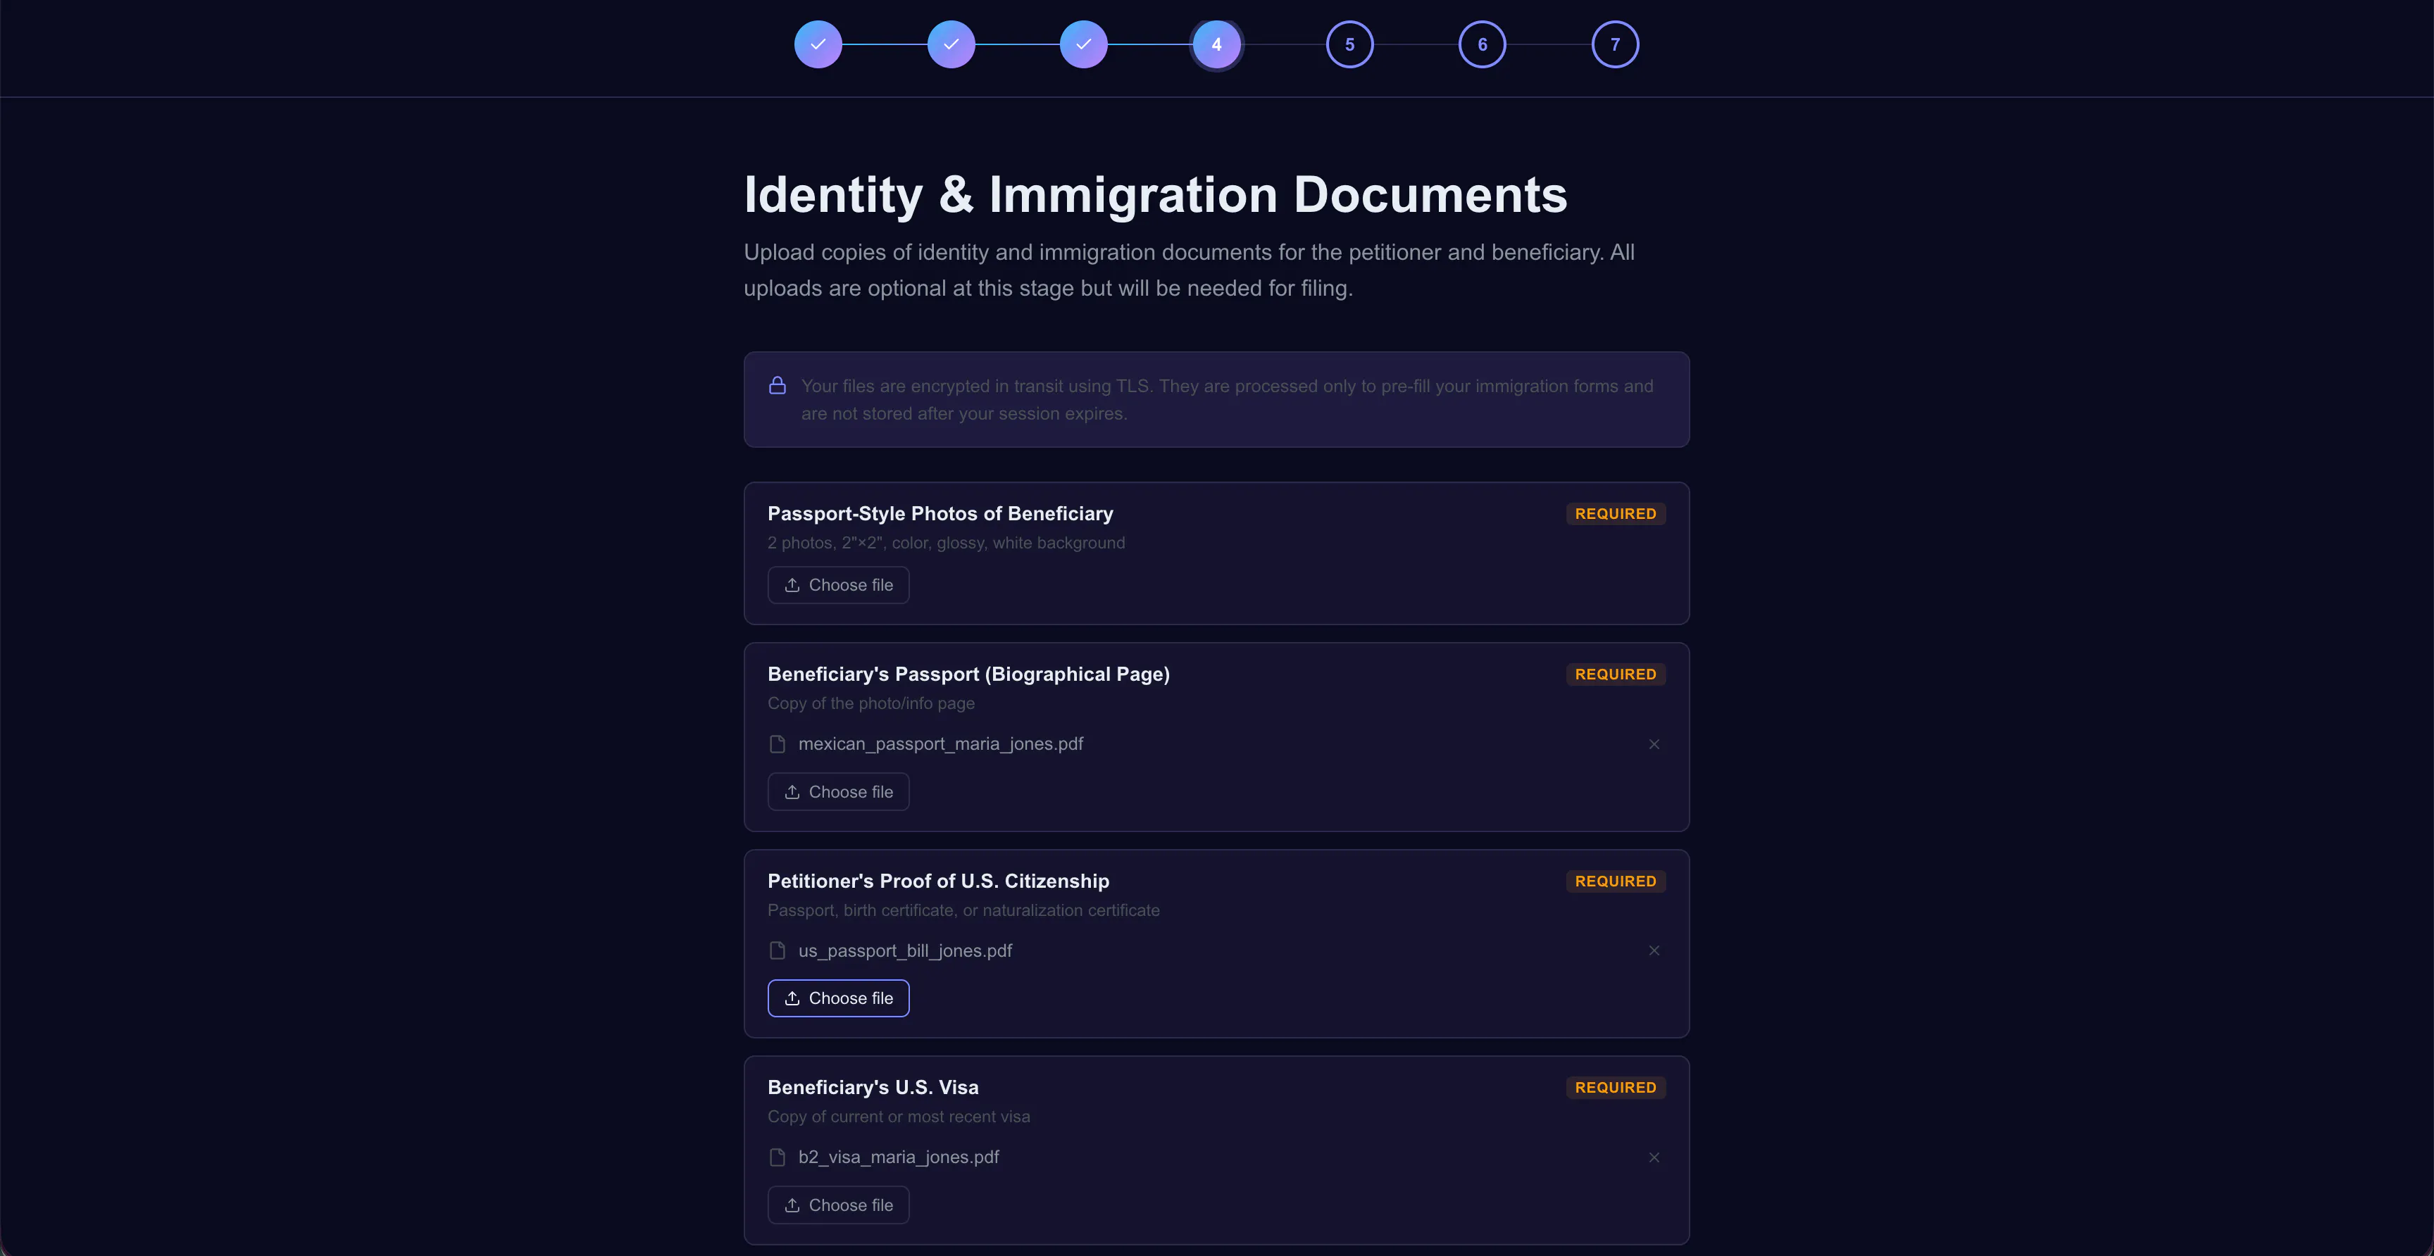Select current step 4 circle
Viewport: 2434px width, 1256px height.
pyautogui.click(x=1216, y=44)
